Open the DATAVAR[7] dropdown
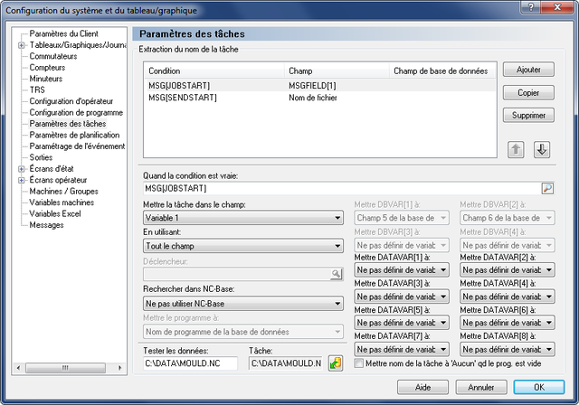The height and width of the screenshot is (405, 579). tap(402, 349)
